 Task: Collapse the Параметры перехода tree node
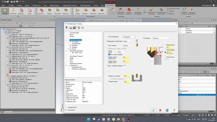66,51
